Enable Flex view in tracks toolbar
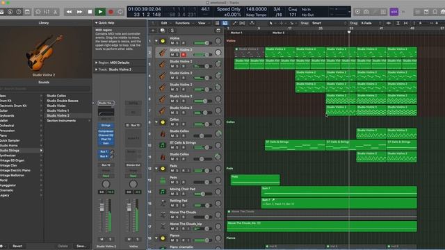Viewport: 445px width, 250px height. (243, 23)
